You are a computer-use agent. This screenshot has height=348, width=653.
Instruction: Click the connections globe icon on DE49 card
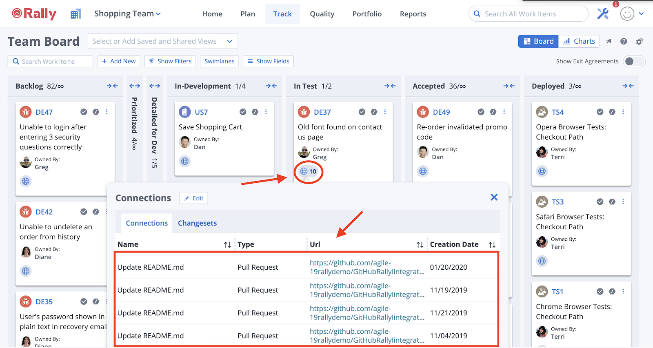pyautogui.click(x=423, y=171)
